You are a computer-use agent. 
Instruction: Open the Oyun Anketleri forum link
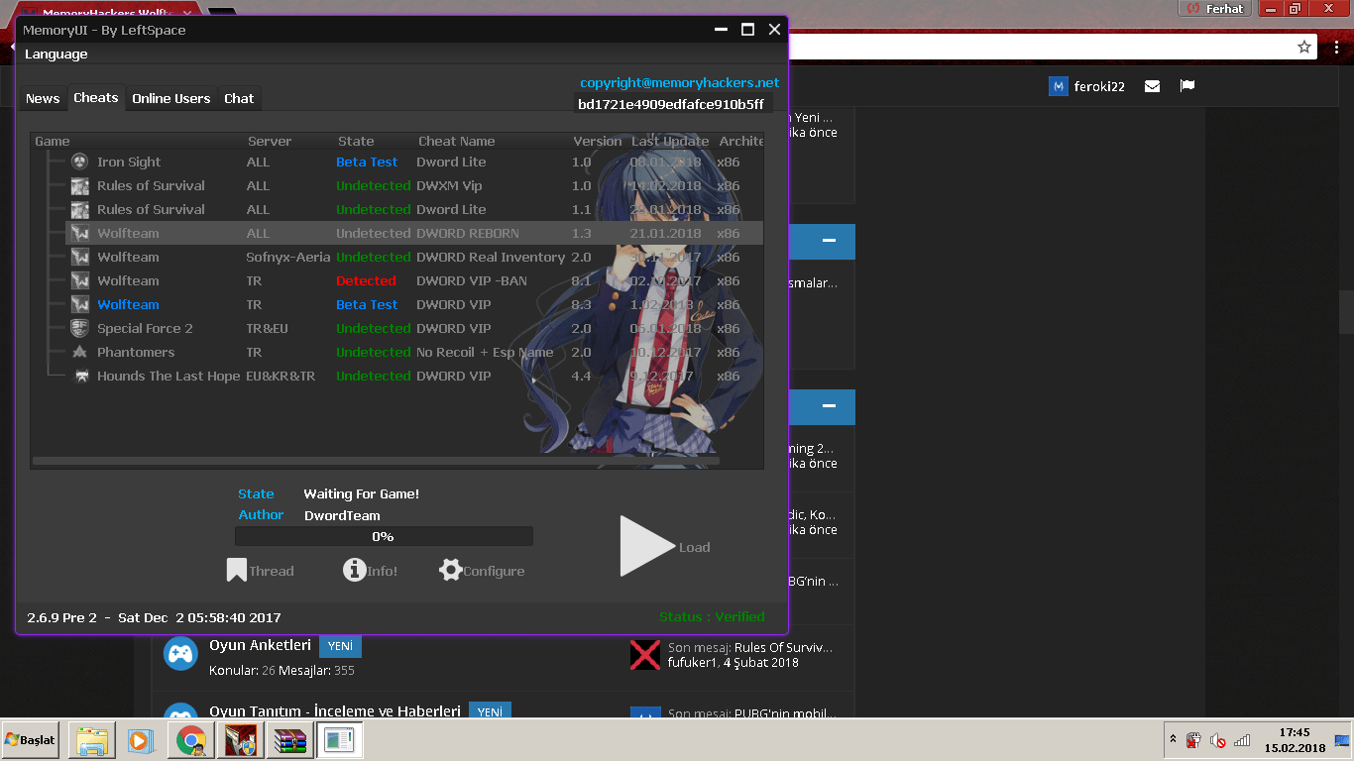click(x=260, y=645)
